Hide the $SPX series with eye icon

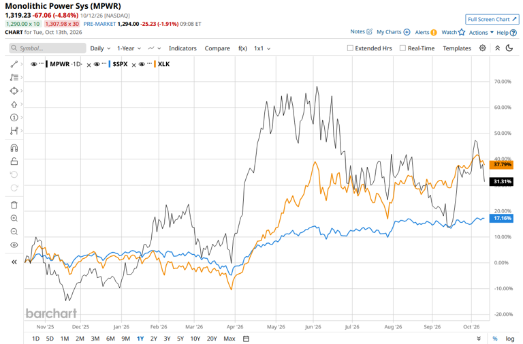[x=97, y=64]
